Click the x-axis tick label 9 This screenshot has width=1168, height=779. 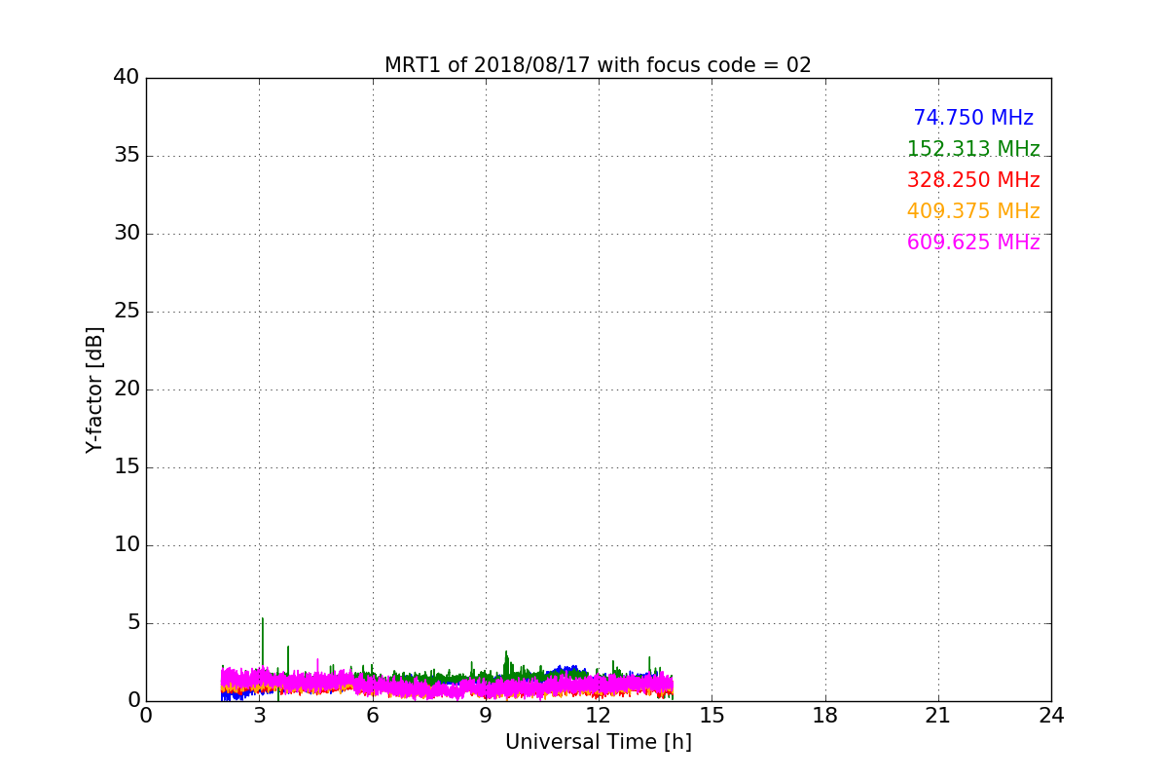point(486,716)
